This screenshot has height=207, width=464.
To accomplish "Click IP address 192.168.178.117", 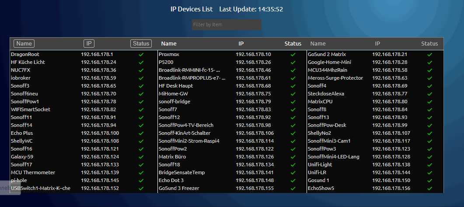I will 391,141.
